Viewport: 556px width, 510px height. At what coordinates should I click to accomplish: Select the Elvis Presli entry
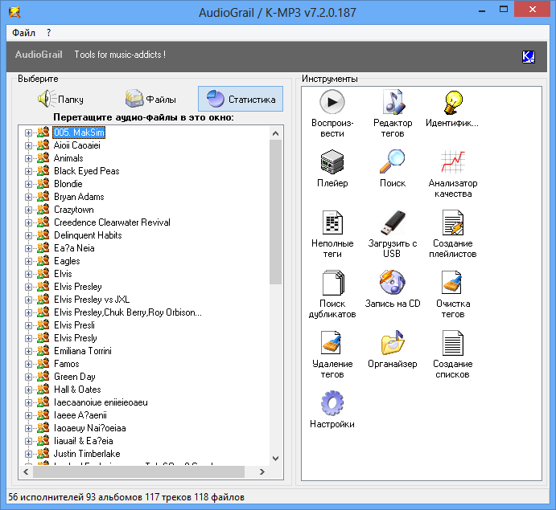pyautogui.click(x=74, y=325)
